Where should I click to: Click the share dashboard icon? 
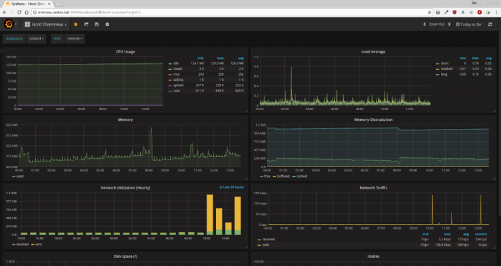pyautogui.click(x=86, y=24)
